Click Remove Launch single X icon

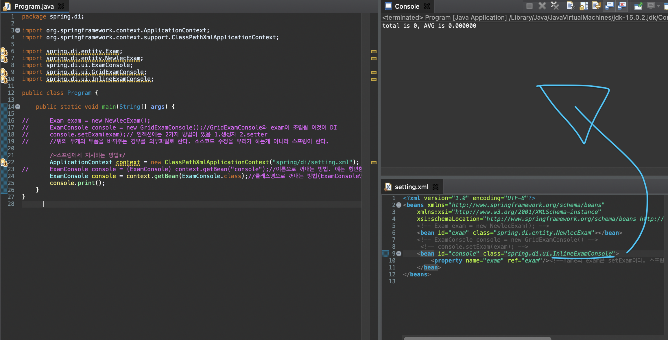click(542, 6)
